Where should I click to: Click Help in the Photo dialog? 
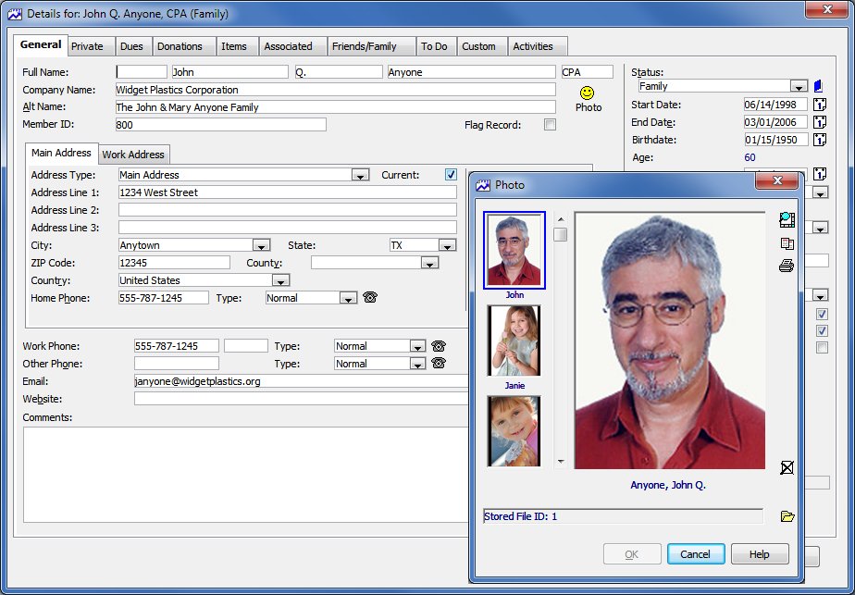760,554
